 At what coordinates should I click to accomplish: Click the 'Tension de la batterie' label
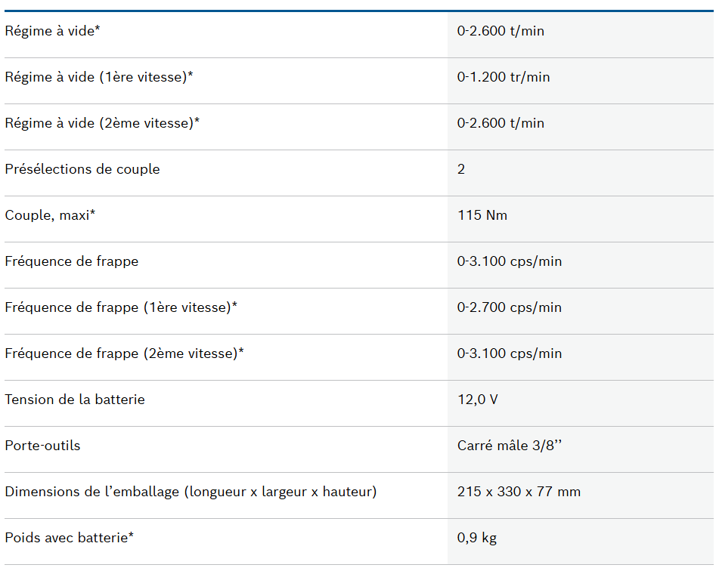coord(75,400)
